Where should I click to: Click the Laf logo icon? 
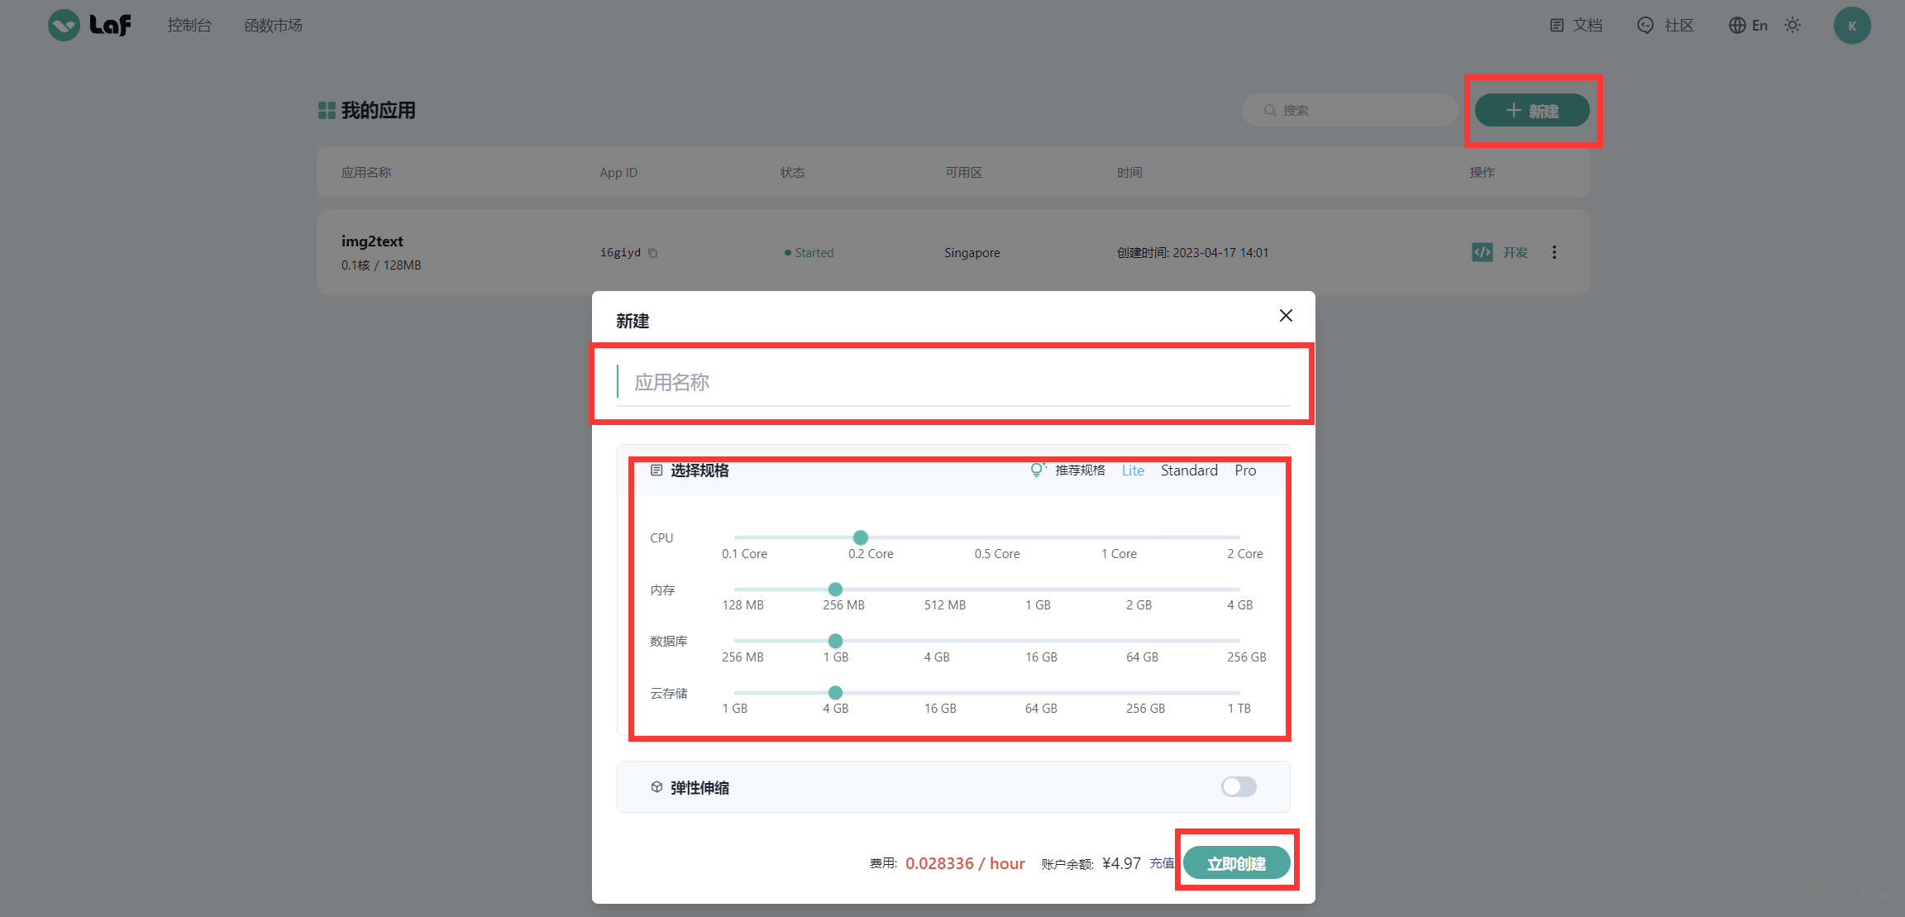64,26
